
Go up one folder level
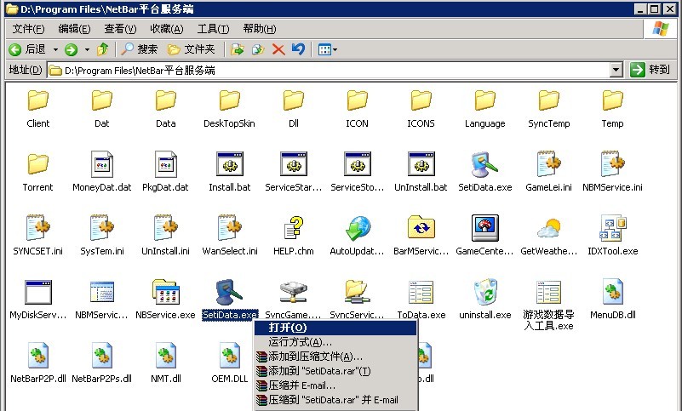pos(103,49)
